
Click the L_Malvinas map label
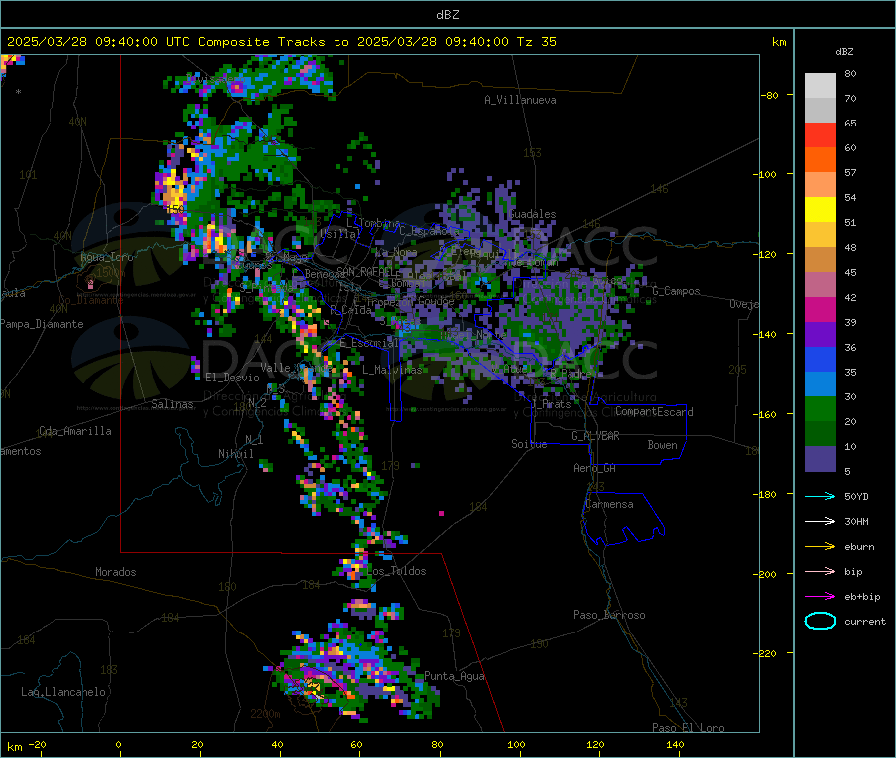tap(392, 370)
